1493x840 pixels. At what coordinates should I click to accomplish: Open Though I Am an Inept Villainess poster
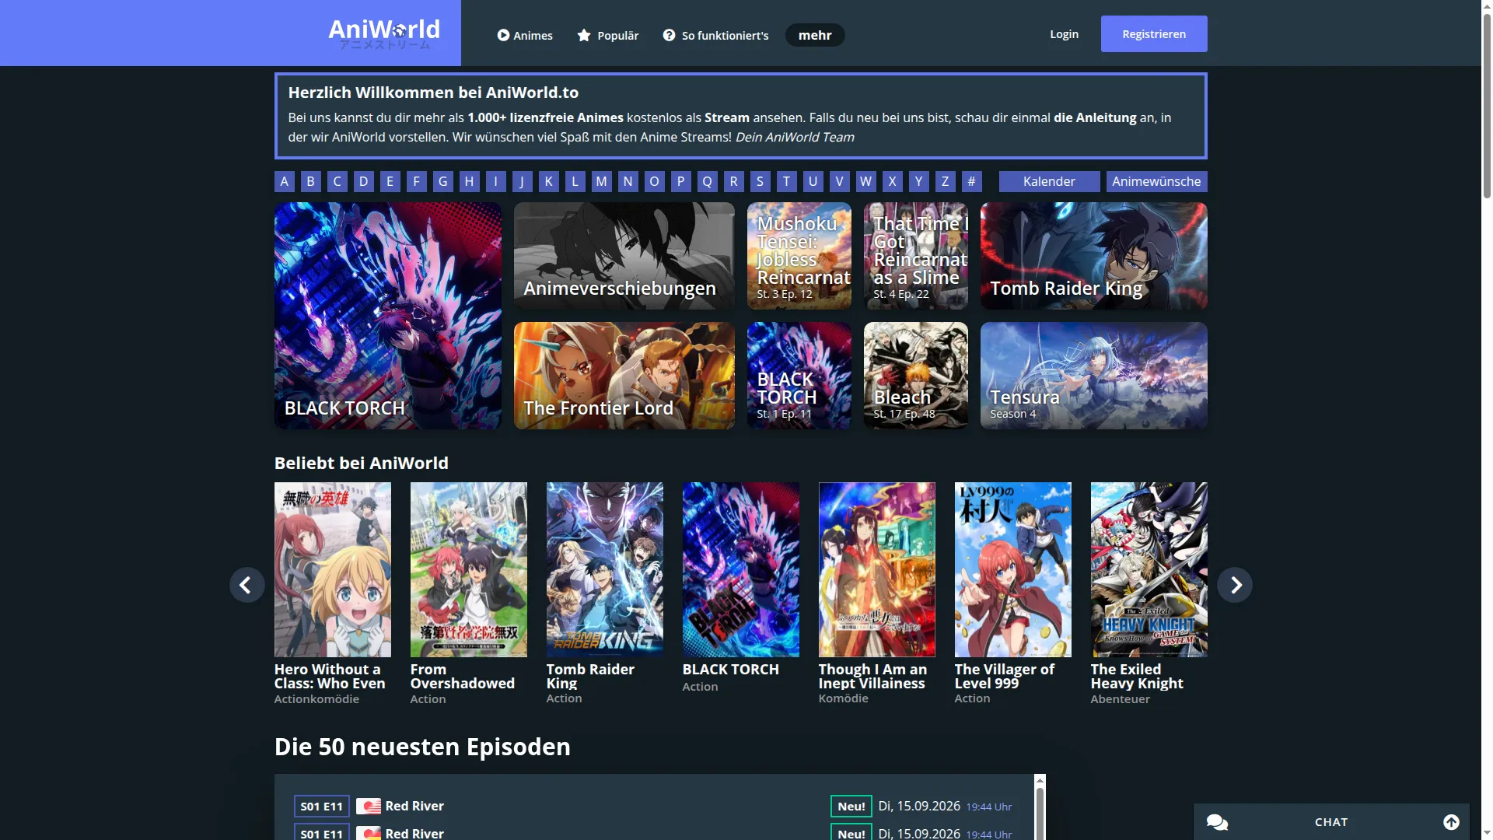click(877, 569)
